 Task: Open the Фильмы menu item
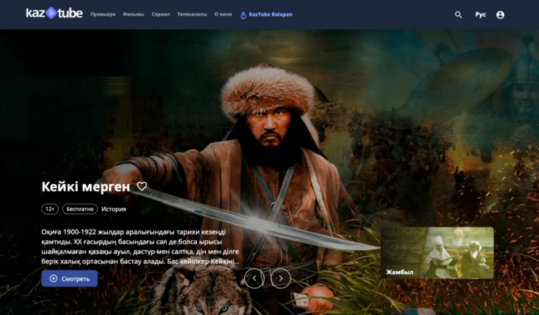click(x=133, y=14)
